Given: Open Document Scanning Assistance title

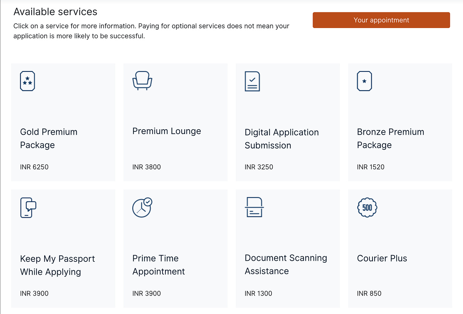Looking at the screenshot, I should [x=286, y=264].
